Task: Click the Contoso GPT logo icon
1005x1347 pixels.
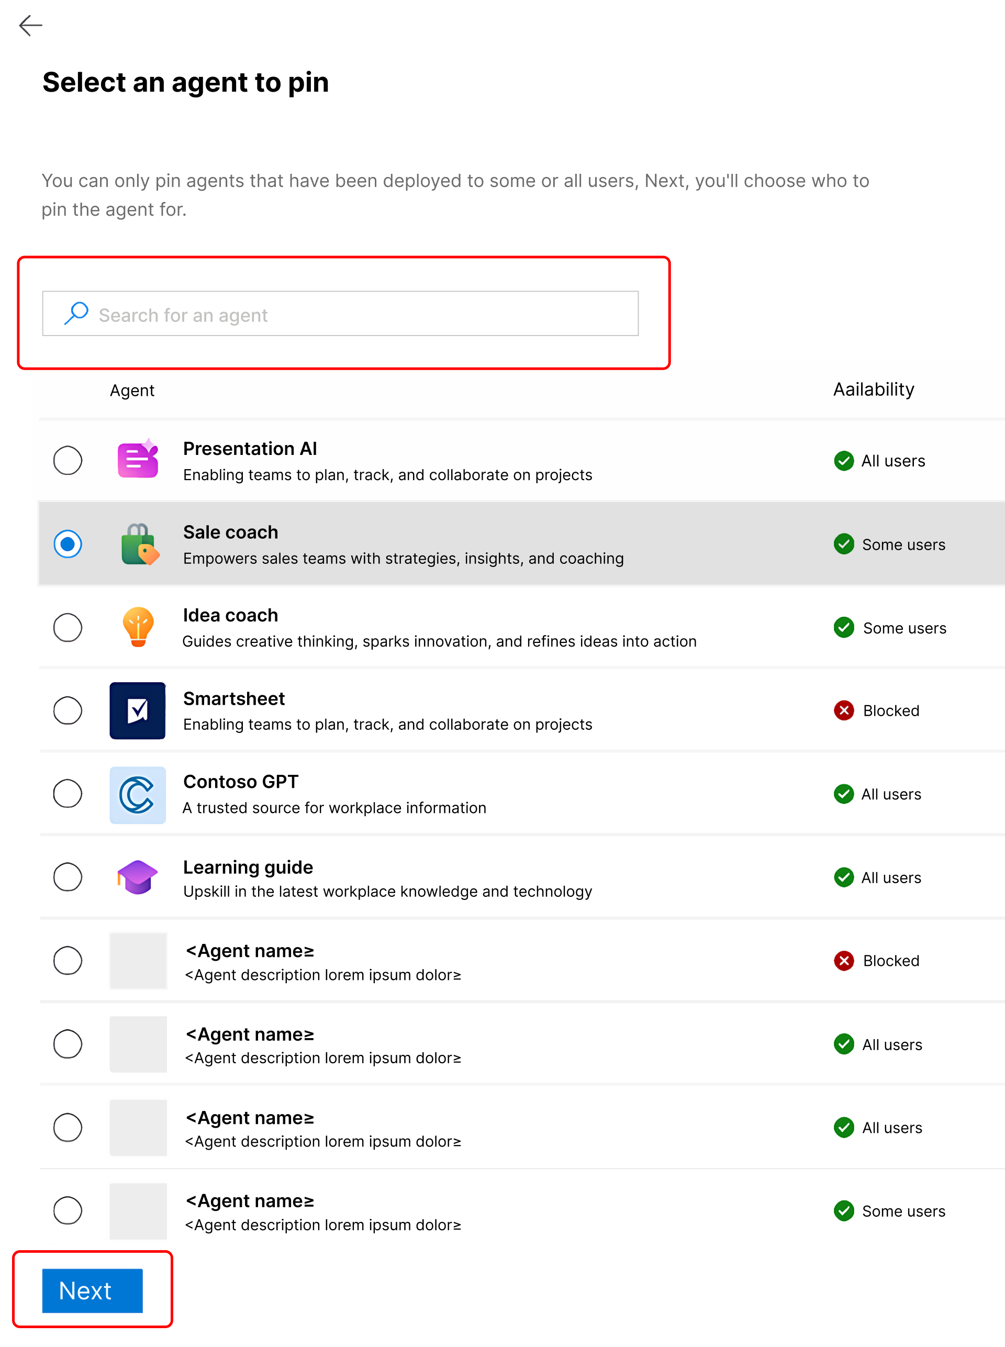Action: coord(138,794)
